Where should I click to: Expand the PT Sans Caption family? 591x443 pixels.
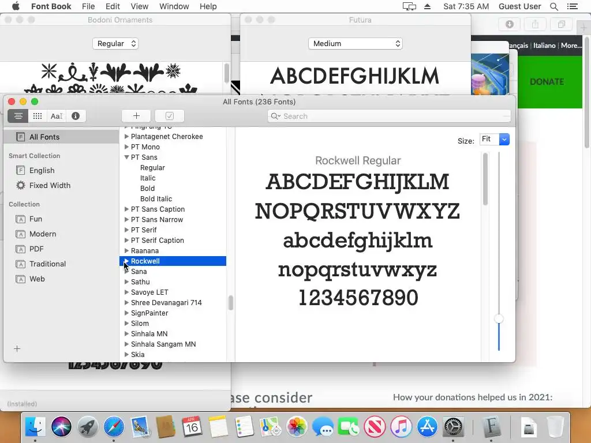pyautogui.click(x=126, y=209)
